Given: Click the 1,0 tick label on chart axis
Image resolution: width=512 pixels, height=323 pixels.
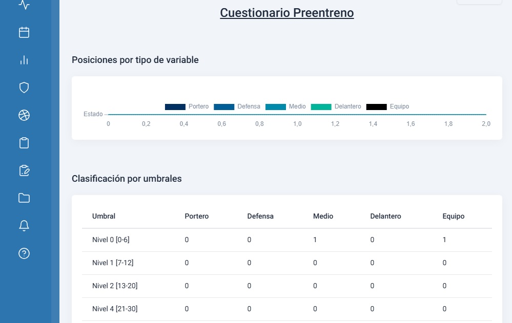Looking at the screenshot, I should 297,124.
